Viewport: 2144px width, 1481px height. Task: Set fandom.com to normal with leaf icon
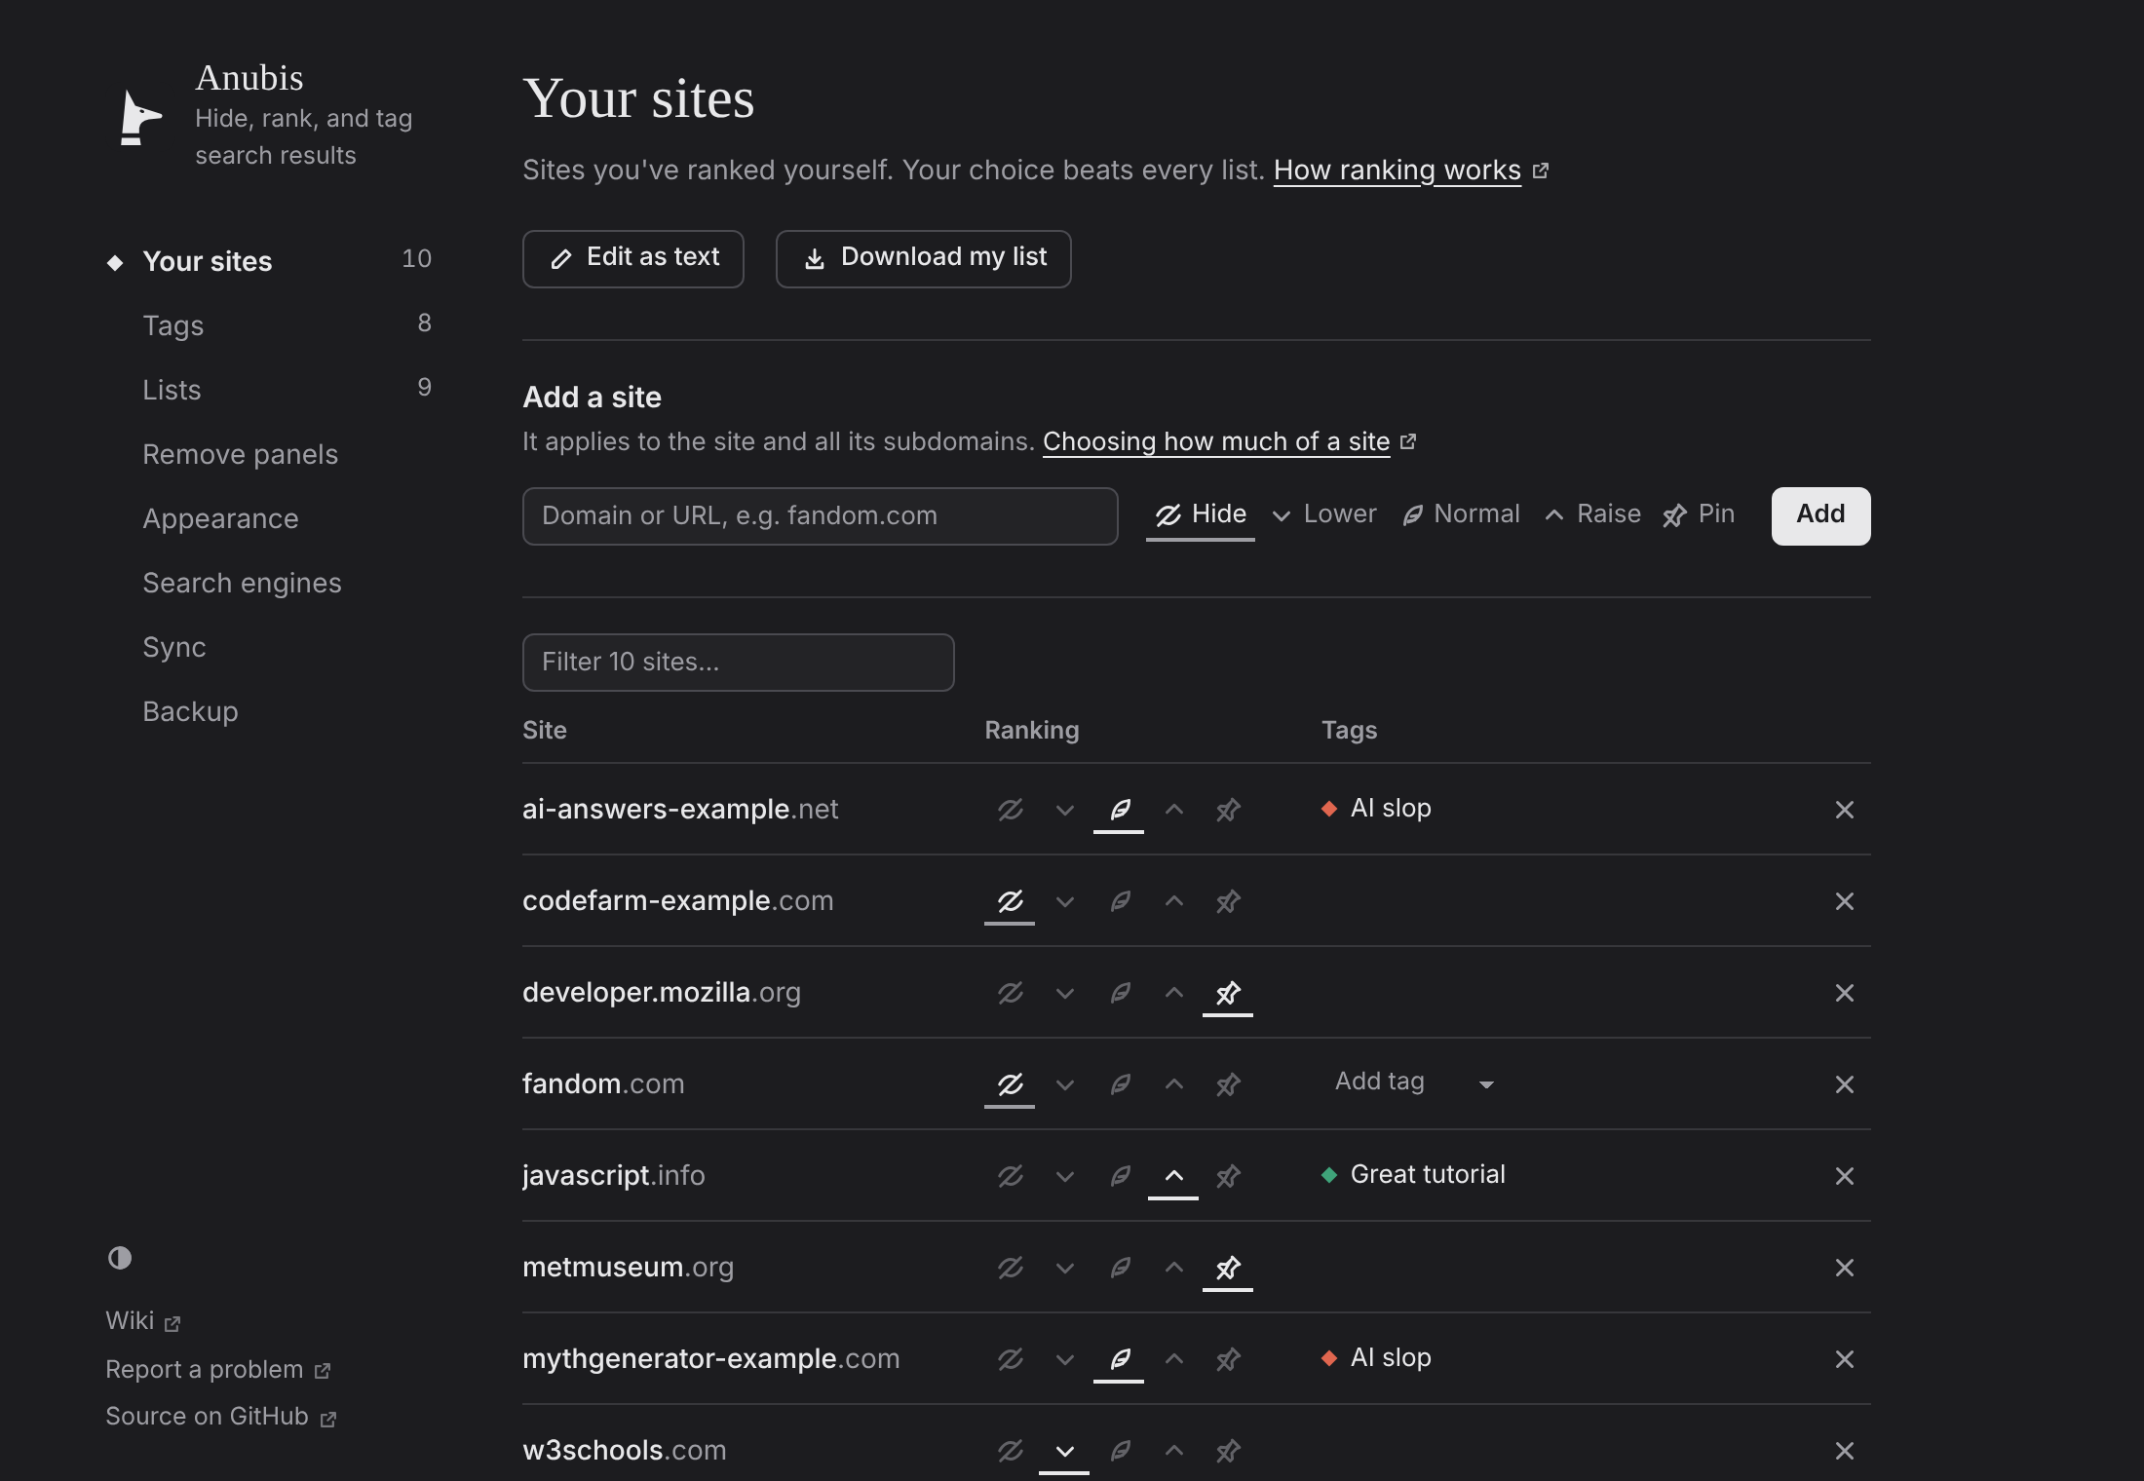tap(1119, 1084)
